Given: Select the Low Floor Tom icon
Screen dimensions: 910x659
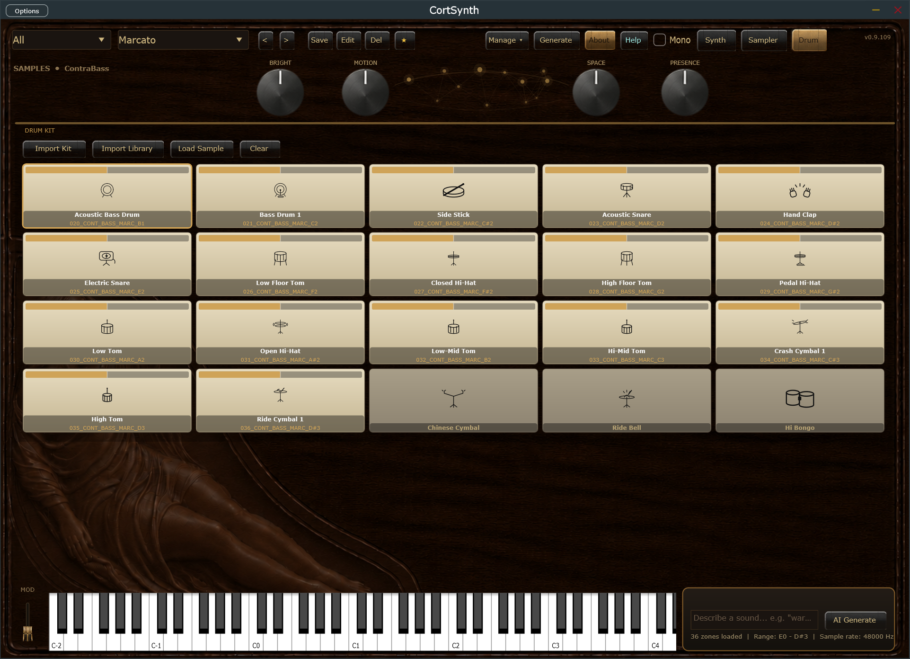Looking at the screenshot, I should (x=280, y=258).
